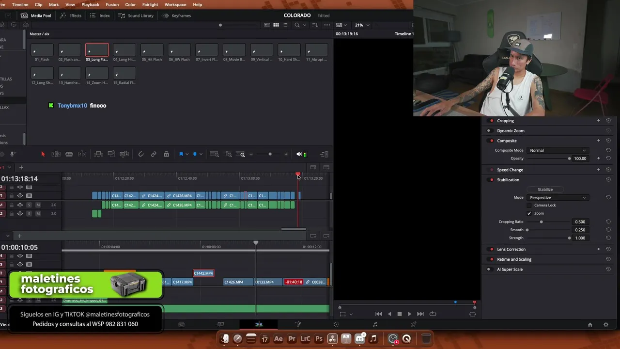Open Stabilization Mode Perspective dropdown
This screenshot has height=349, width=620.
[x=558, y=197]
